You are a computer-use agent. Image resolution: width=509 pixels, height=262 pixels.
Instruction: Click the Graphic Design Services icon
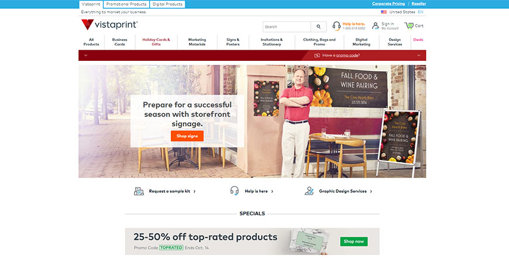point(309,191)
